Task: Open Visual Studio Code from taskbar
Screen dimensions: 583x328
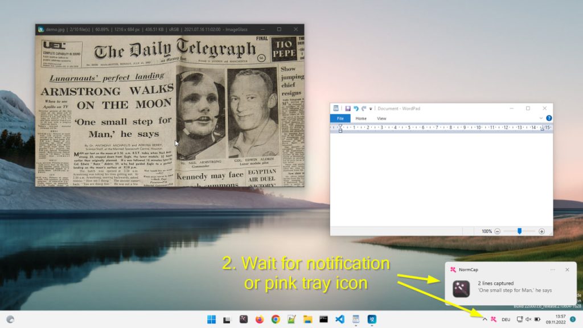Action: (x=340, y=319)
